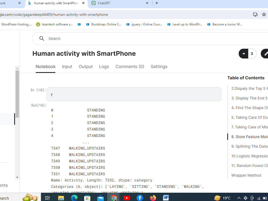Click the Wi-Fi network tray icon
This screenshot has height=201, width=268.
[259, 198]
